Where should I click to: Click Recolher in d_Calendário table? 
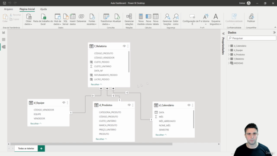(161, 135)
